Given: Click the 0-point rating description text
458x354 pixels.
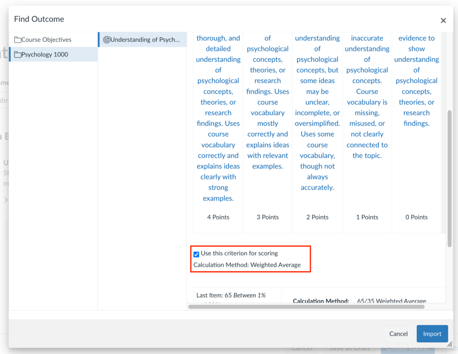Looking at the screenshot, I should (x=416, y=81).
